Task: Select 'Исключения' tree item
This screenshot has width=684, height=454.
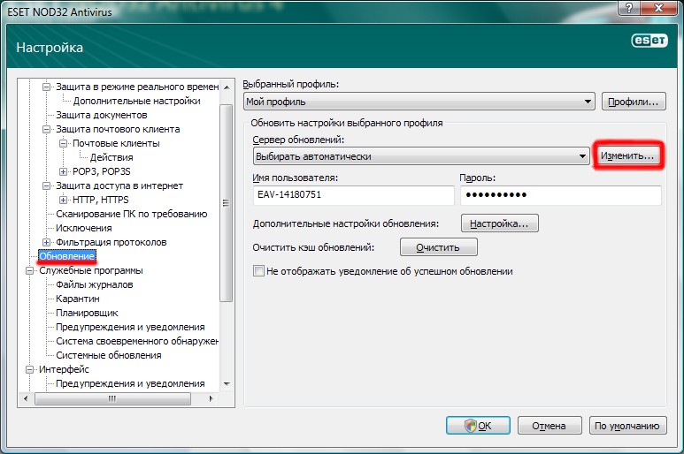Action: point(84,228)
